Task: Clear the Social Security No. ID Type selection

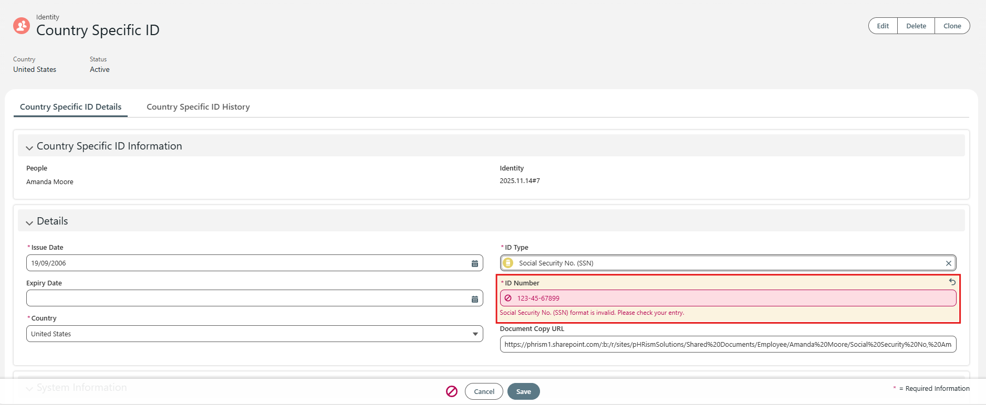Action: click(948, 263)
